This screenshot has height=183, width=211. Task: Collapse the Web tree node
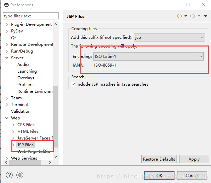coord(7,118)
